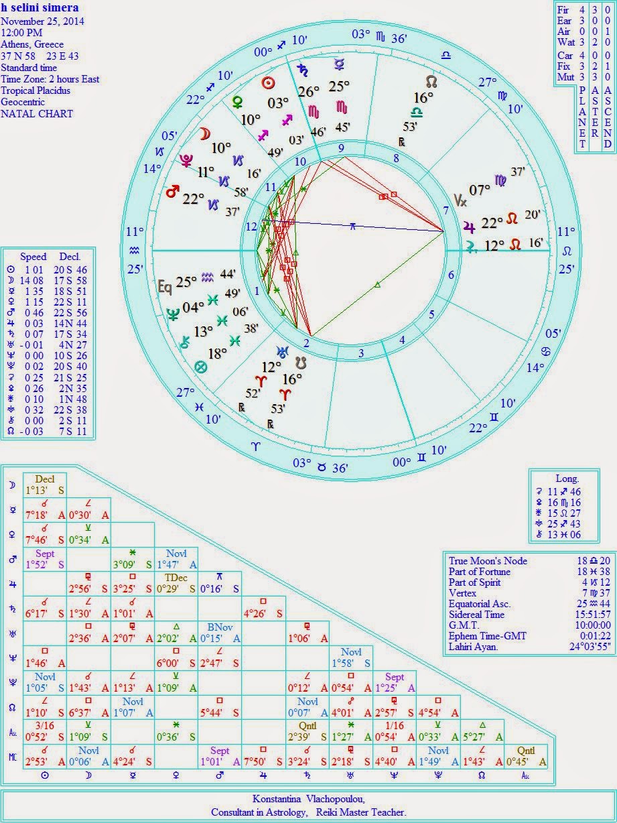Select the 'Long.' header in the asteroid box
The height and width of the screenshot is (823, 617).
[566, 479]
